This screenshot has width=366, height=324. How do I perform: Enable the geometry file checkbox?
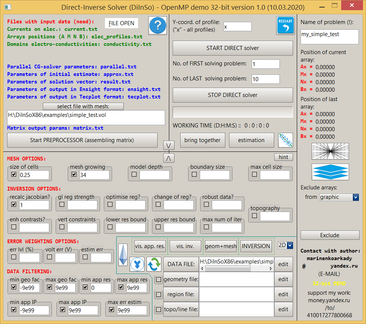coord(158,279)
